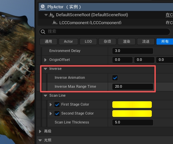Click the PlyActor actor icon
Screen dimensions: 173x144
[43, 7]
